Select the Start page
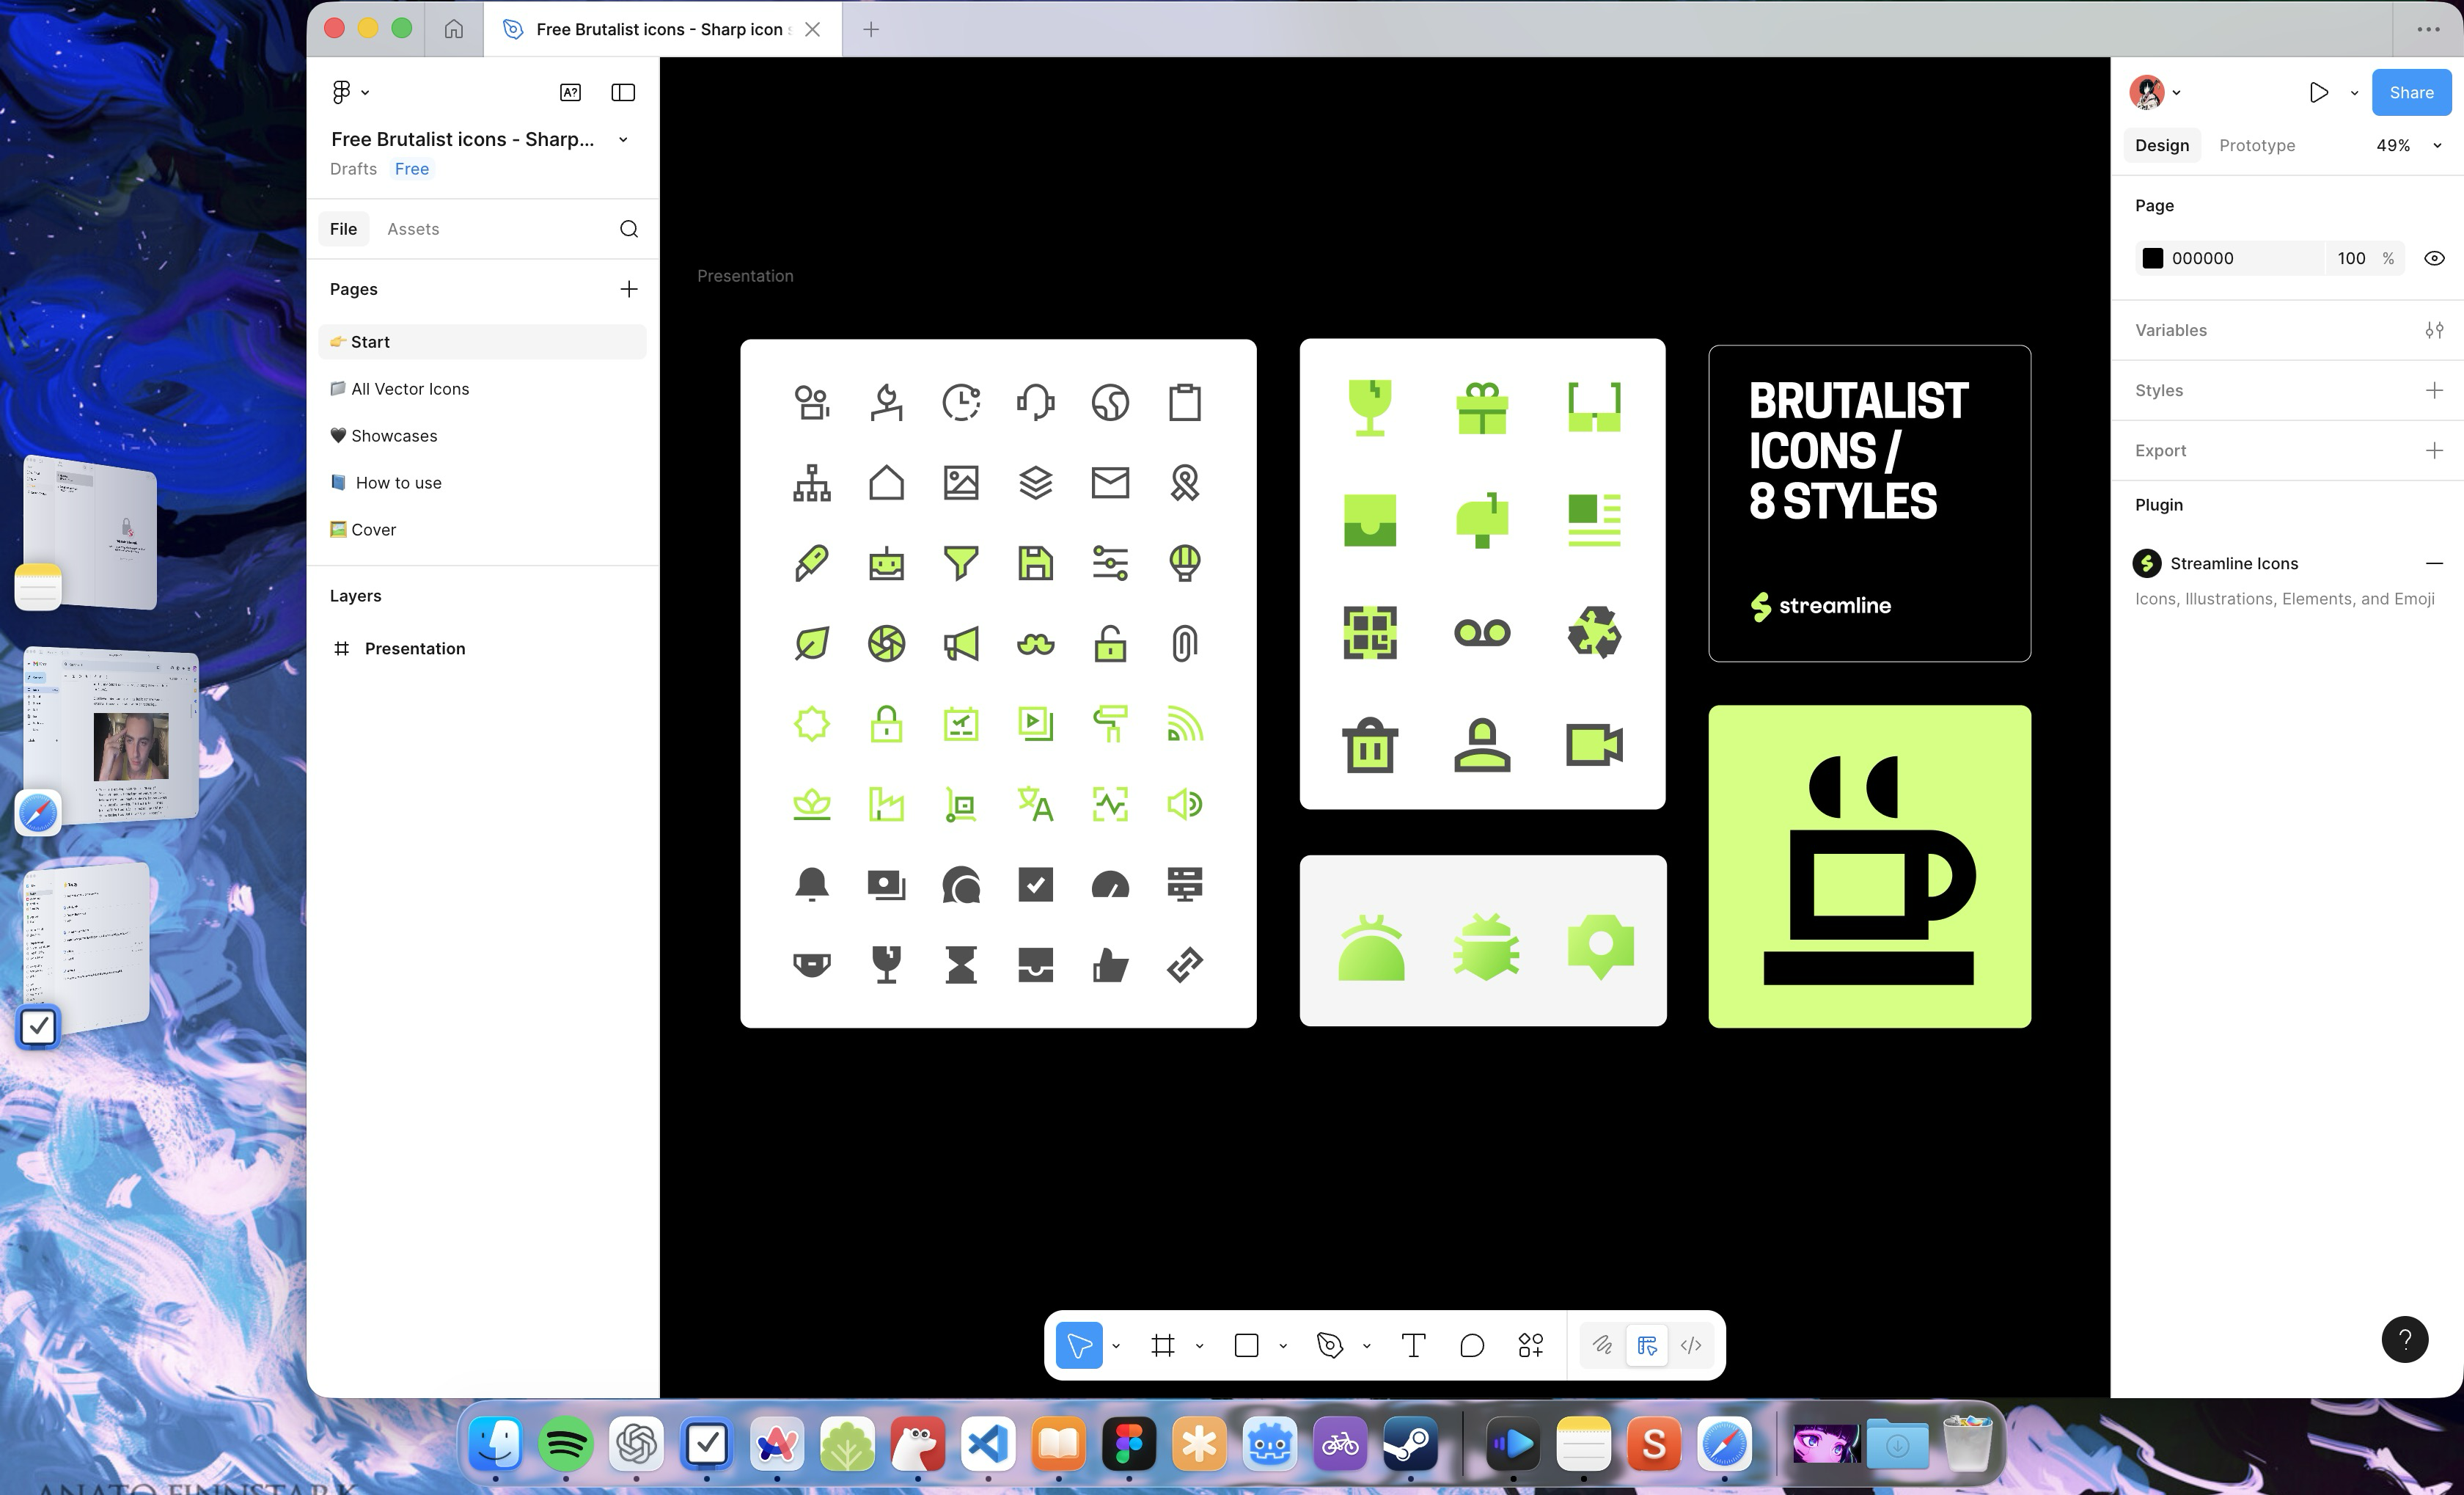The height and width of the screenshot is (1495, 2464). click(483, 342)
